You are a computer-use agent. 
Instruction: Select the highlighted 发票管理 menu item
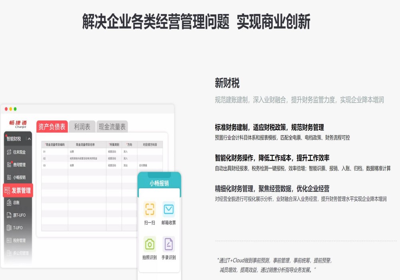pyautogui.click(x=18, y=190)
